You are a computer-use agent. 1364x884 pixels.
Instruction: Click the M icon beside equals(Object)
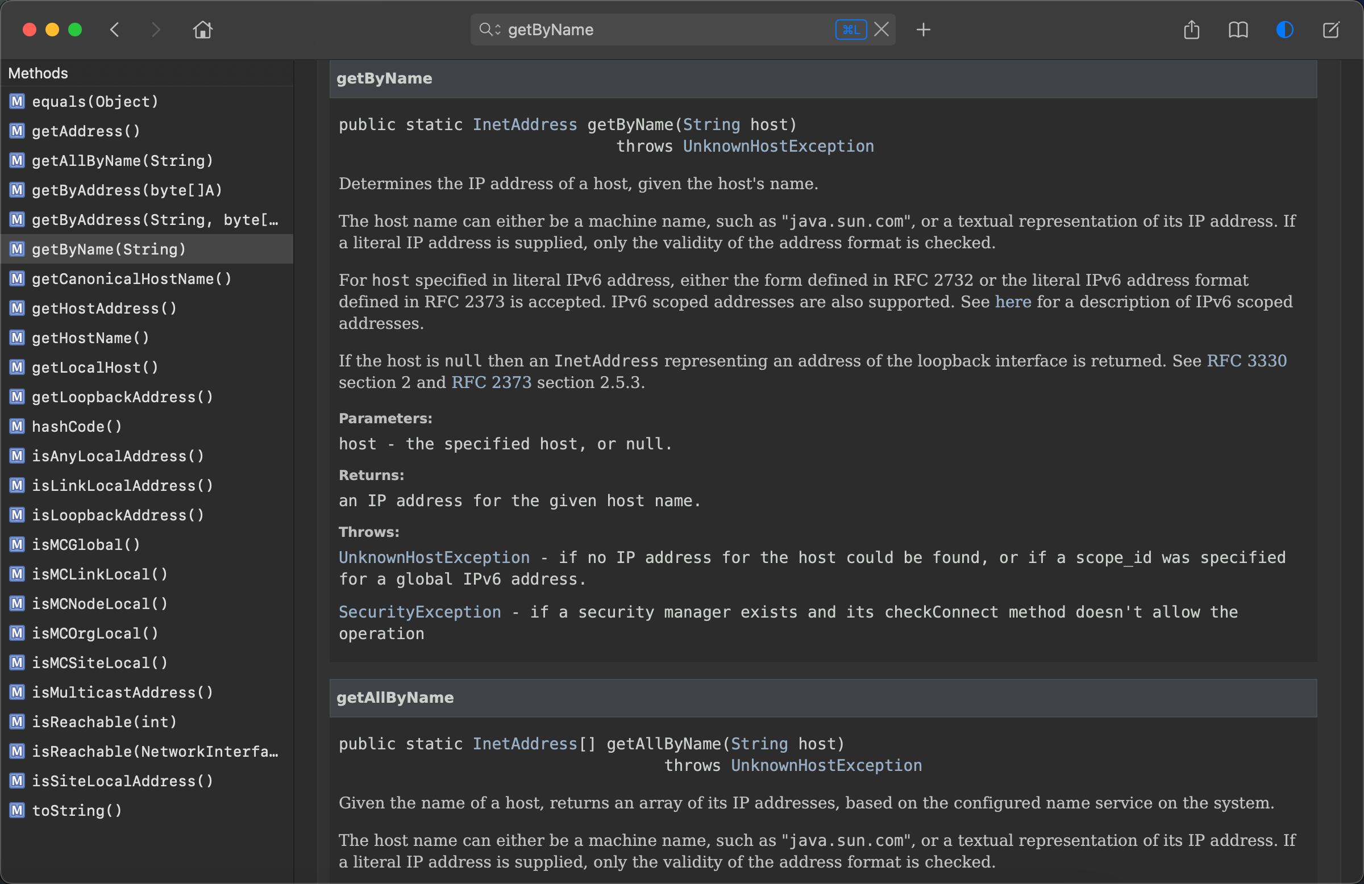pos(17,101)
